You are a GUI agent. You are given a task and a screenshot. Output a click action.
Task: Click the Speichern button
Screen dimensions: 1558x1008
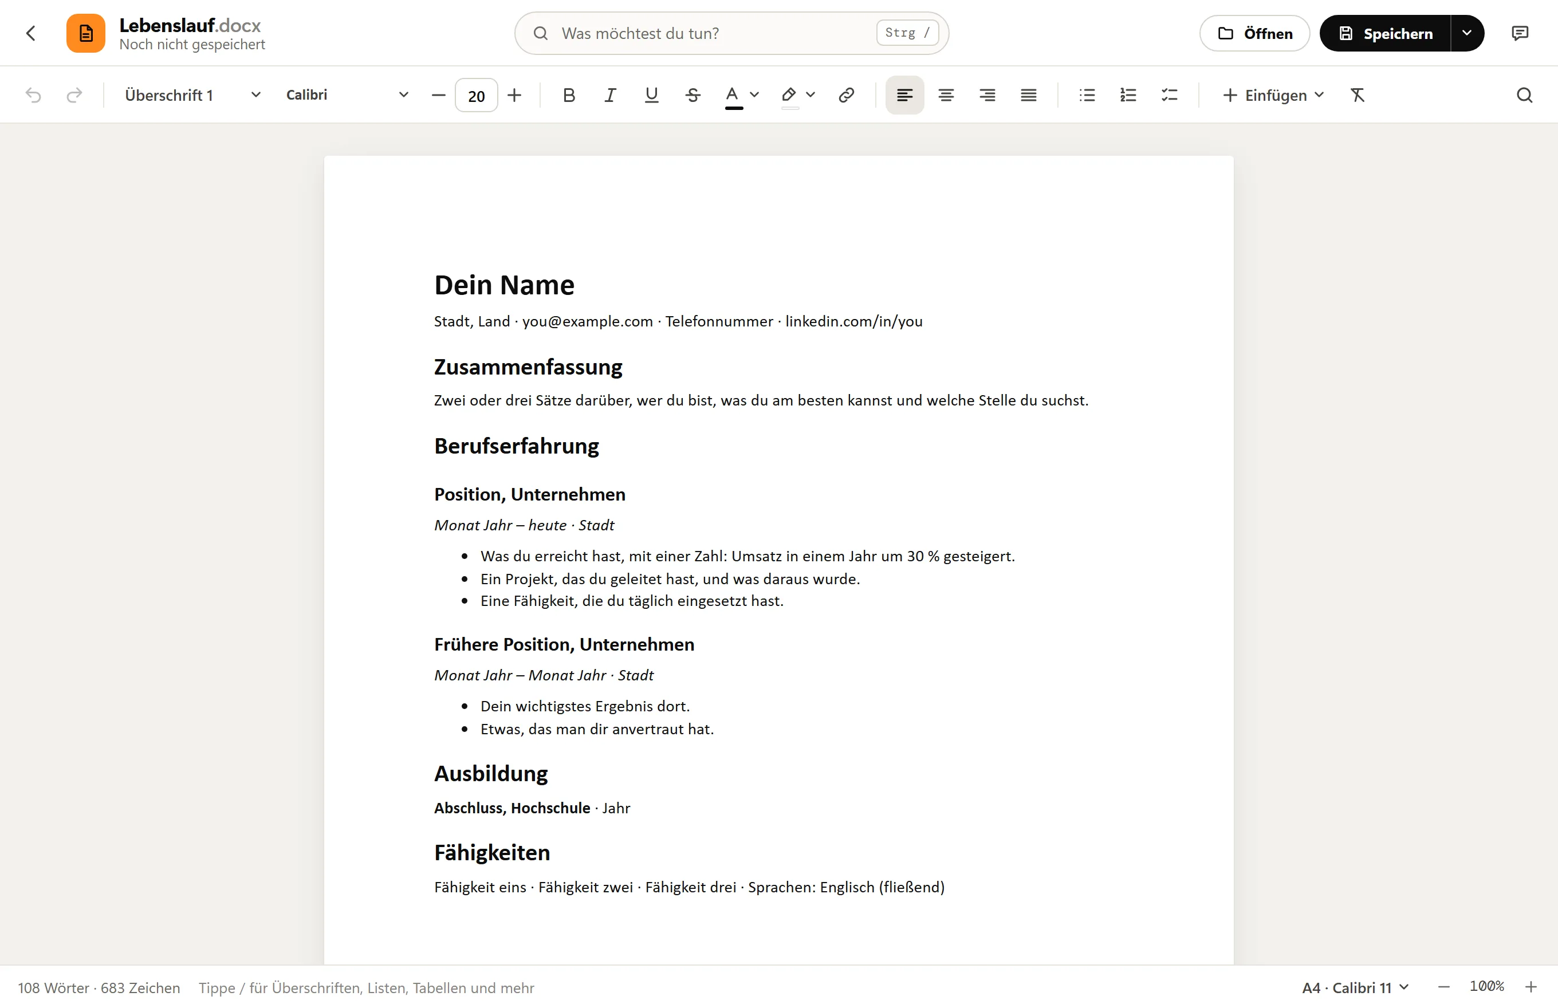pyautogui.click(x=1385, y=33)
